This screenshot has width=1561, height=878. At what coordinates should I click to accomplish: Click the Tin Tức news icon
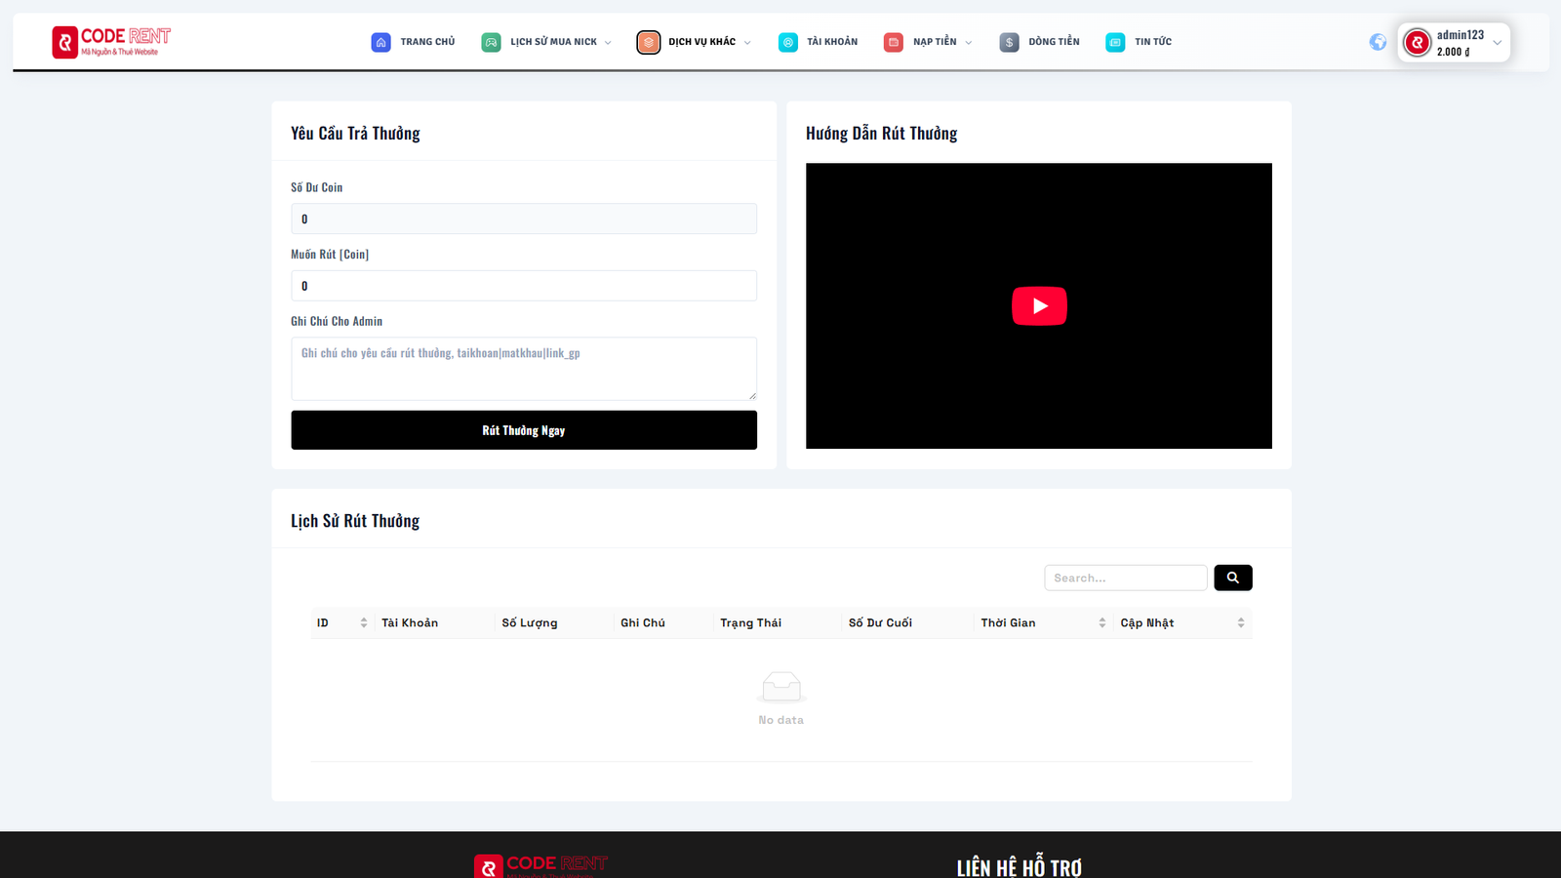pyautogui.click(x=1113, y=42)
